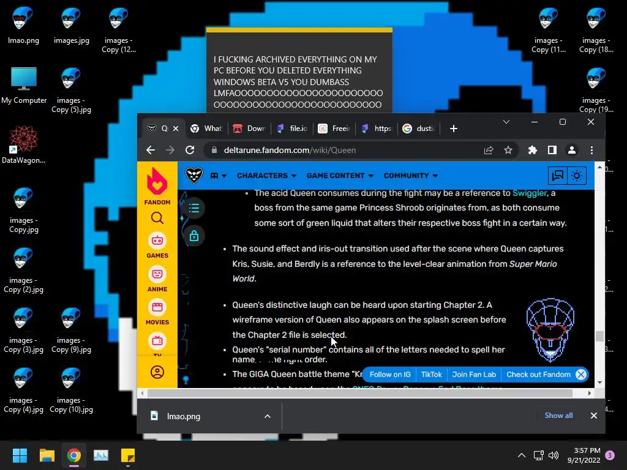Click Follow on IG

click(390, 375)
